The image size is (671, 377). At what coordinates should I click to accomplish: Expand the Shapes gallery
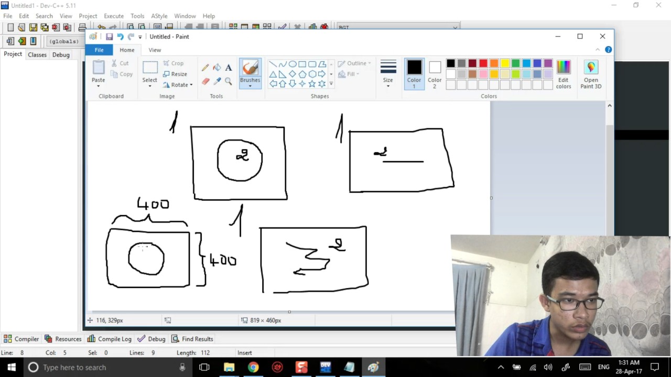[x=331, y=84]
